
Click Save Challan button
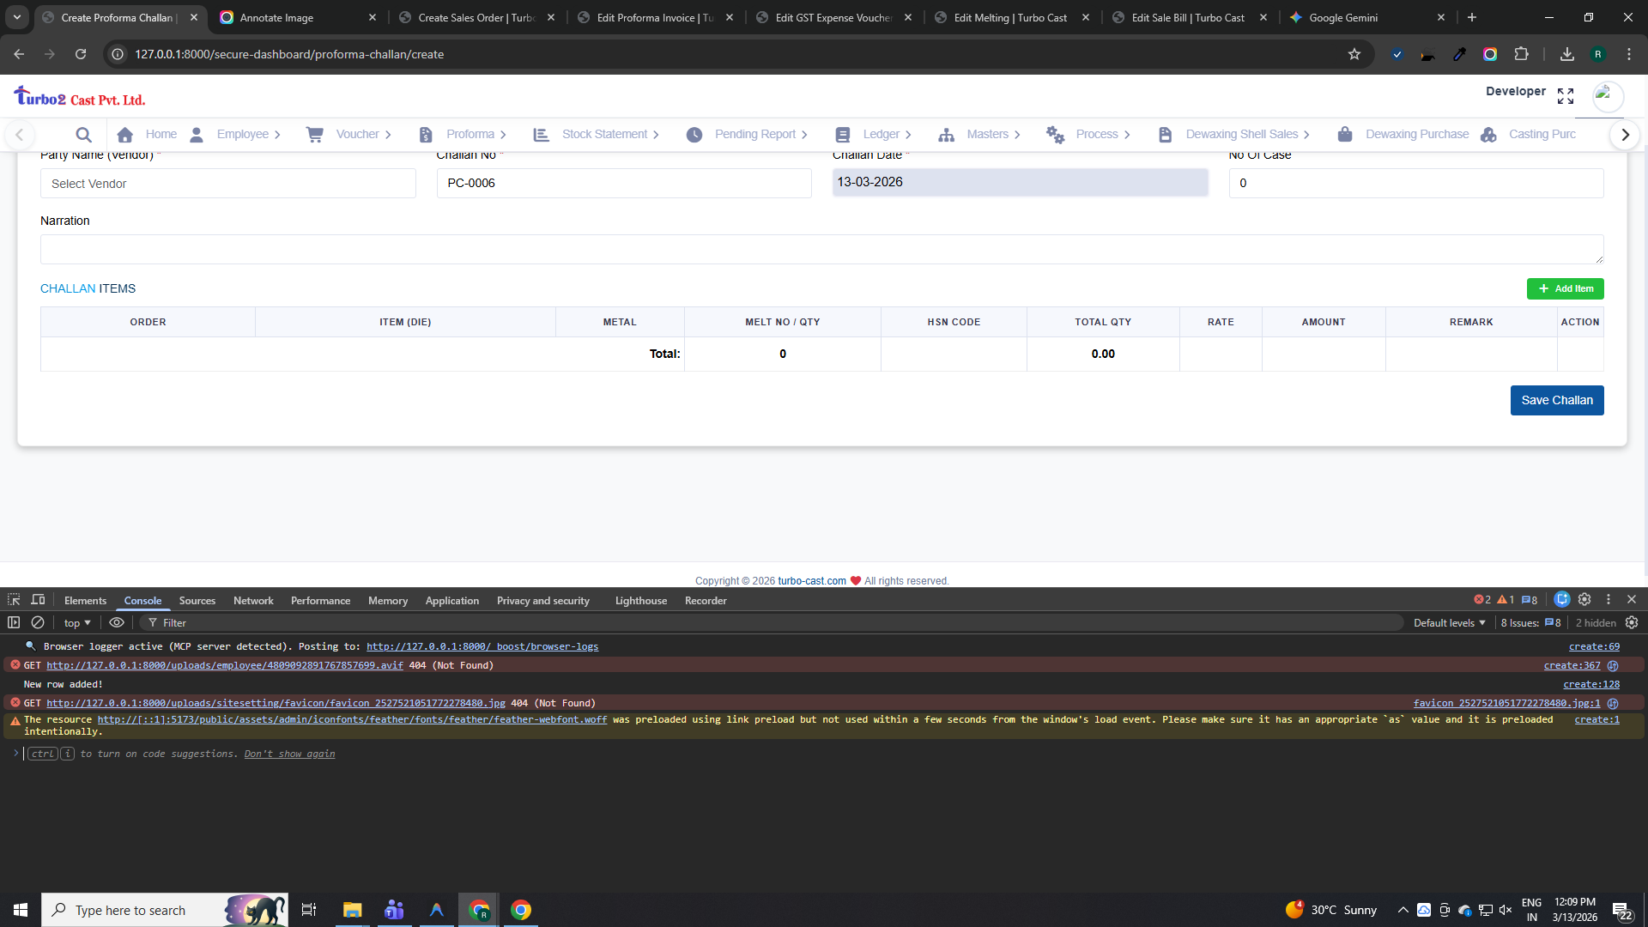1556,400
